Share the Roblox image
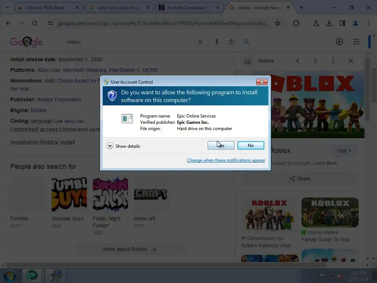This screenshot has width=377, height=283. click(300, 179)
